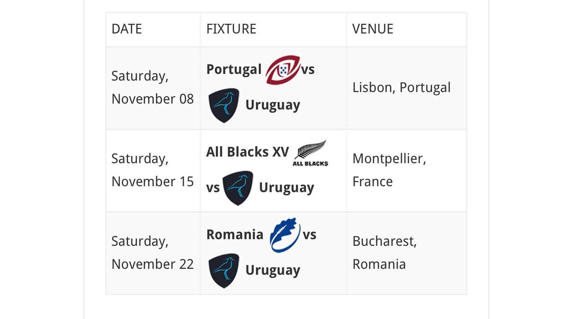Click Uruguay shield logo in November 08 row
Viewport: 573px width, 319px height.
point(223,105)
